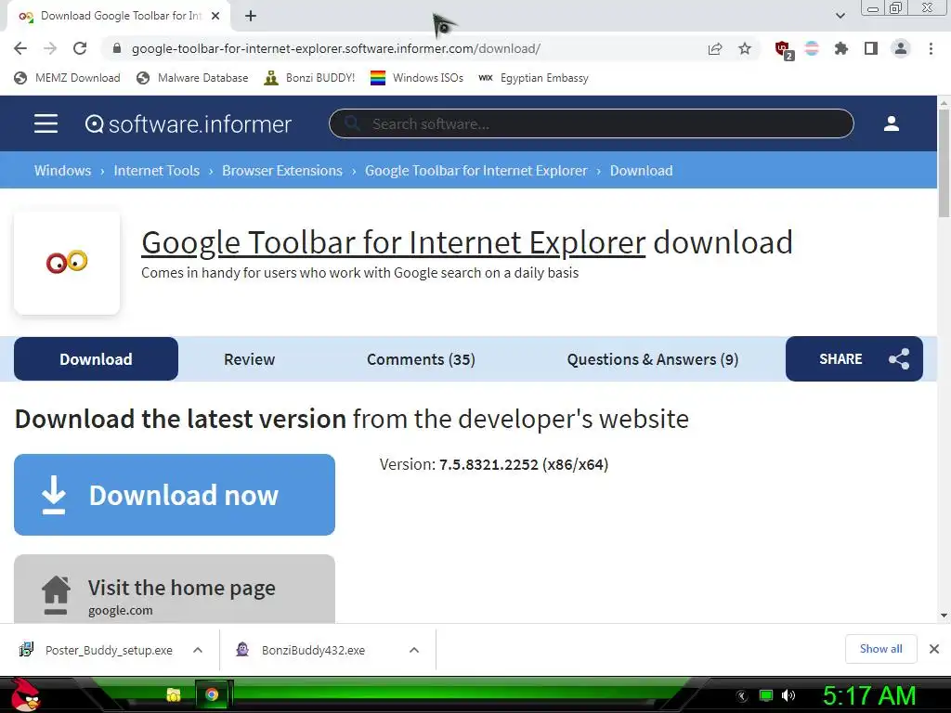Go back to the previous page
This screenshot has width=951, height=713.
(x=20, y=48)
